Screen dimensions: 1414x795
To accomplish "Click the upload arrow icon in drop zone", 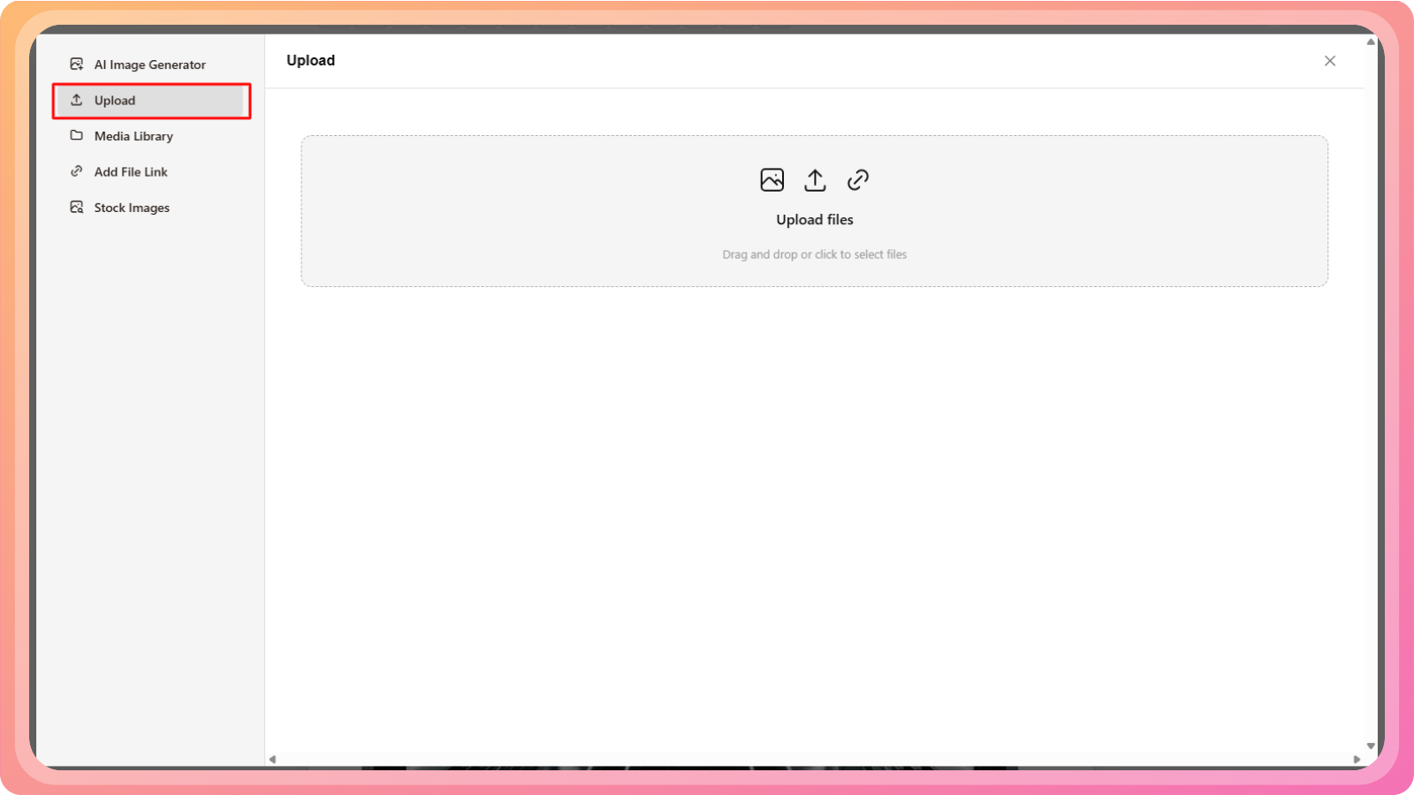I will coord(815,180).
